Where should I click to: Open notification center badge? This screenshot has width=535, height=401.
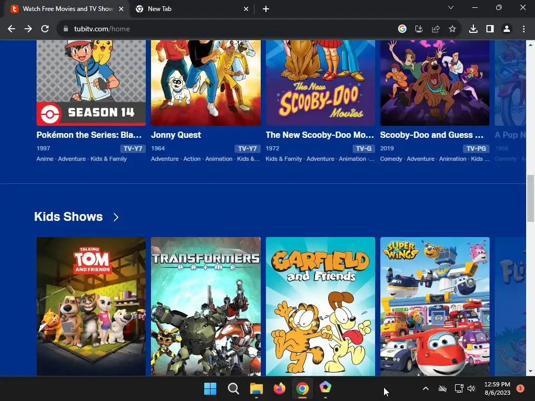click(520, 388)
